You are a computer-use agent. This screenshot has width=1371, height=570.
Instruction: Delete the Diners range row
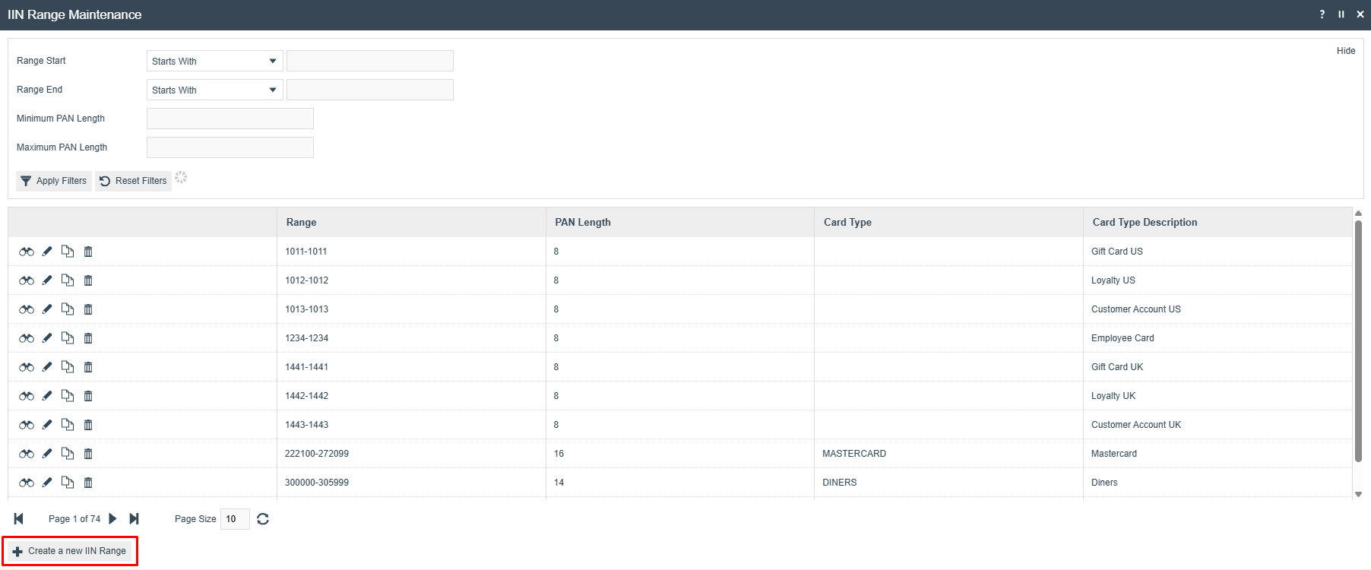coord(88,483)
